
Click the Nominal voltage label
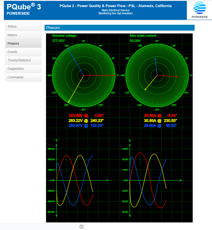click(x=64, y=36)
